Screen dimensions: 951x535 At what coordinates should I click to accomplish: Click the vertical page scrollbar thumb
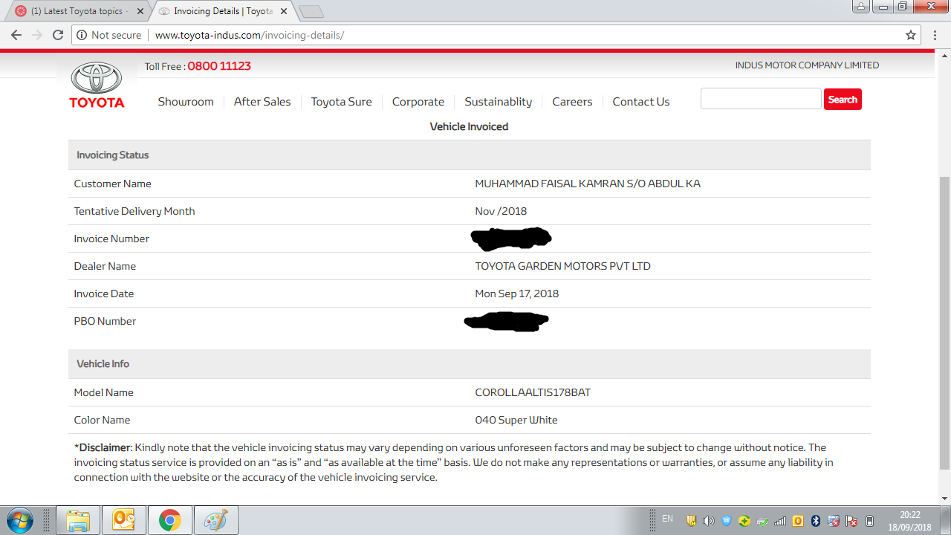[944, 322]
